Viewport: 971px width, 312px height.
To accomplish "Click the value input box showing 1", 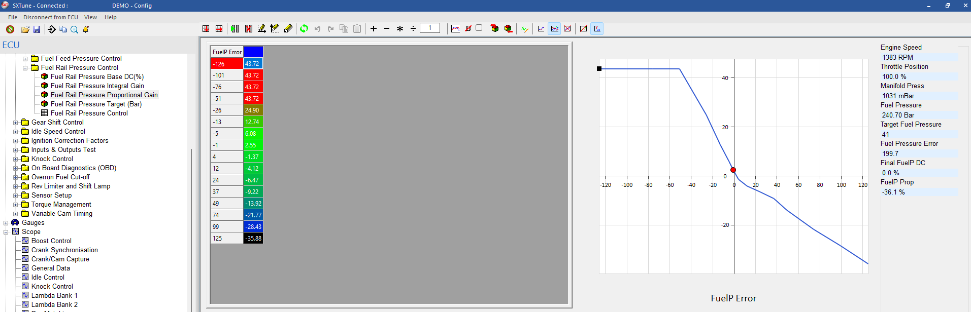I will (x=430, y=28).
